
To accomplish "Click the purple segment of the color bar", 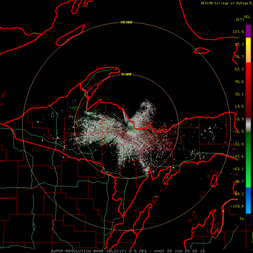I will click(x=248, y=31).
